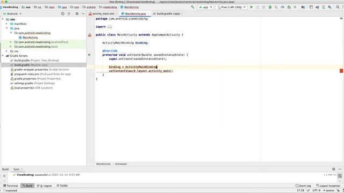The width and height of the screenshot is (344, 193).
Task: Collapse the Gradle Scripts node
Action: coord(3,56)
